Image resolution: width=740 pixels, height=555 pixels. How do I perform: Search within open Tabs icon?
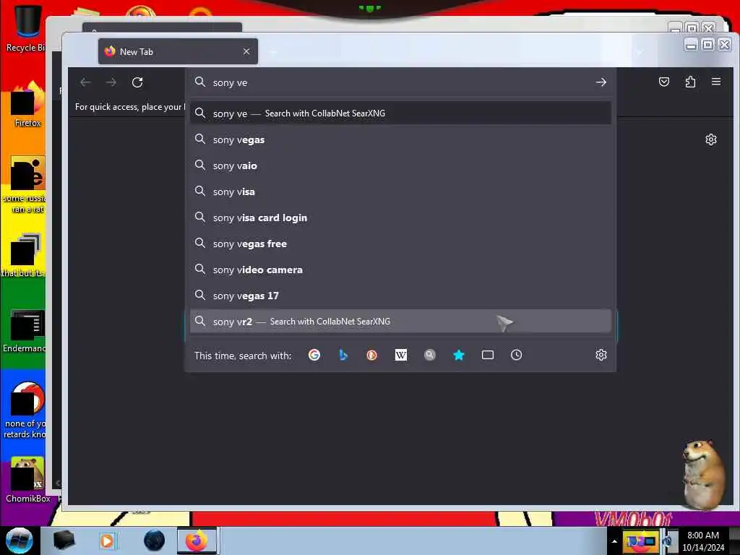pos(488,355)
